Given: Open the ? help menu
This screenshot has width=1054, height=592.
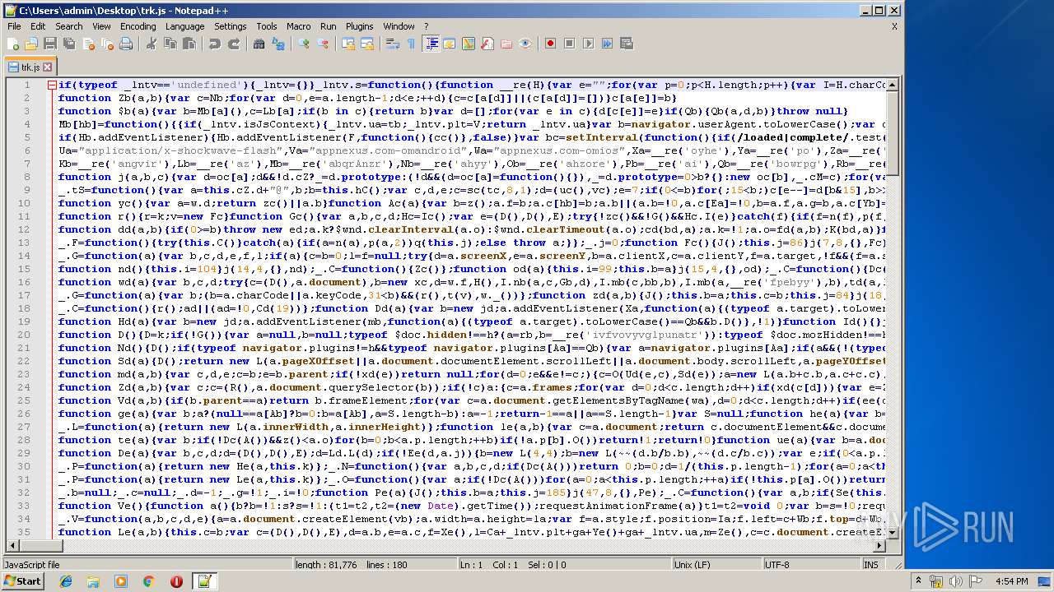Looking at the screenshot, I should [x=426, y=26].
